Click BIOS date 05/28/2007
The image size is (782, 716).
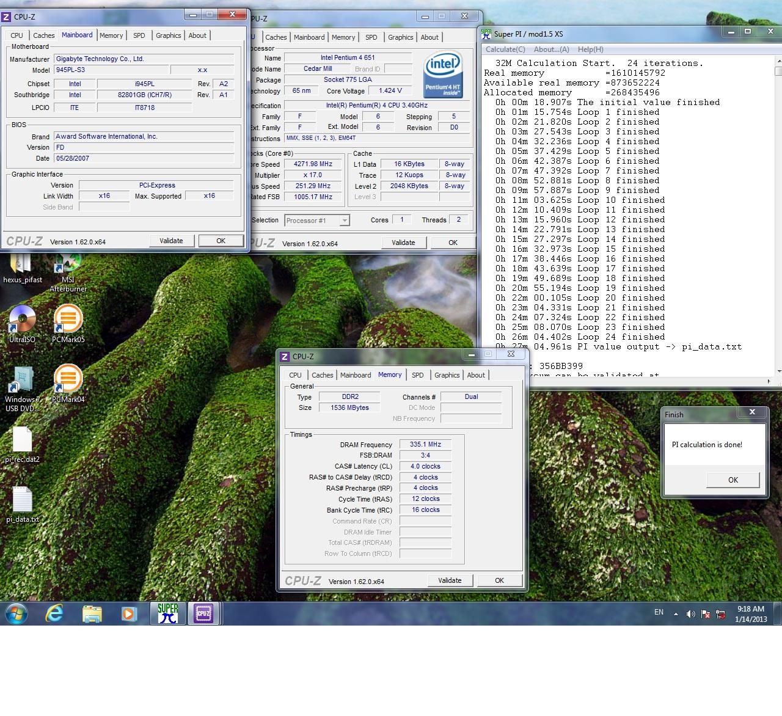click(144, 158)
